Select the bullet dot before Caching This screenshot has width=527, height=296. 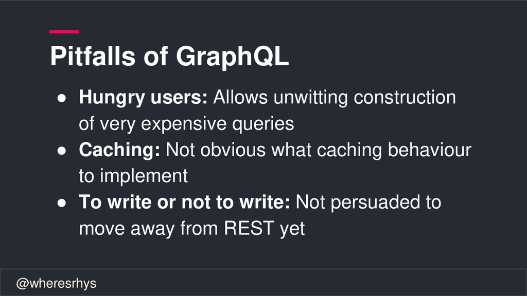click(x=62, y=151)
